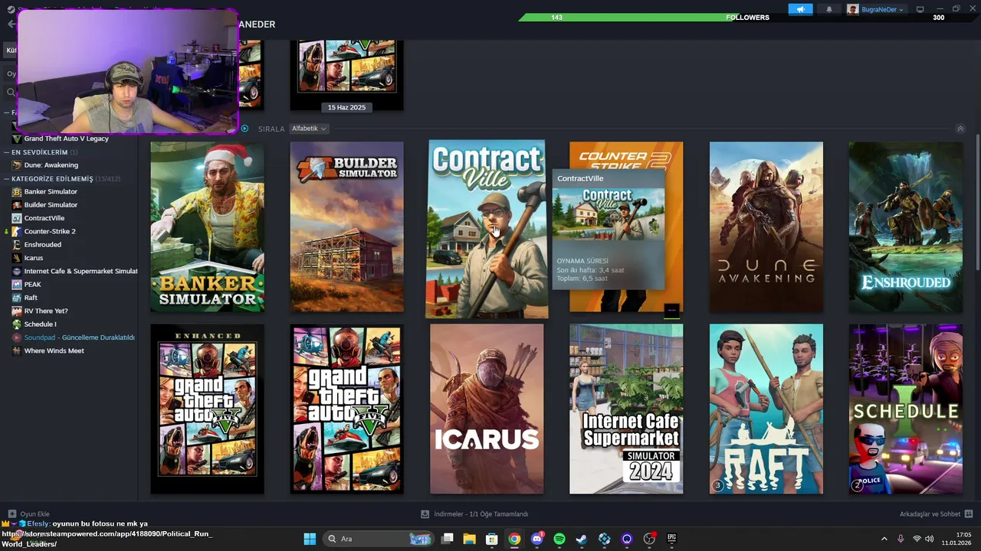Open volume speaker tray icon

[x=930, y=539]
